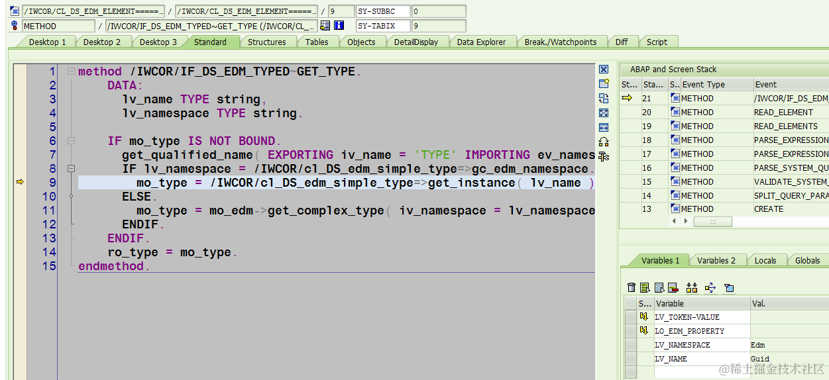Click the maximize horizontally tool icon
Image resolution: width=829 pixels, height=380 pixels.
[x=604, y=127]
